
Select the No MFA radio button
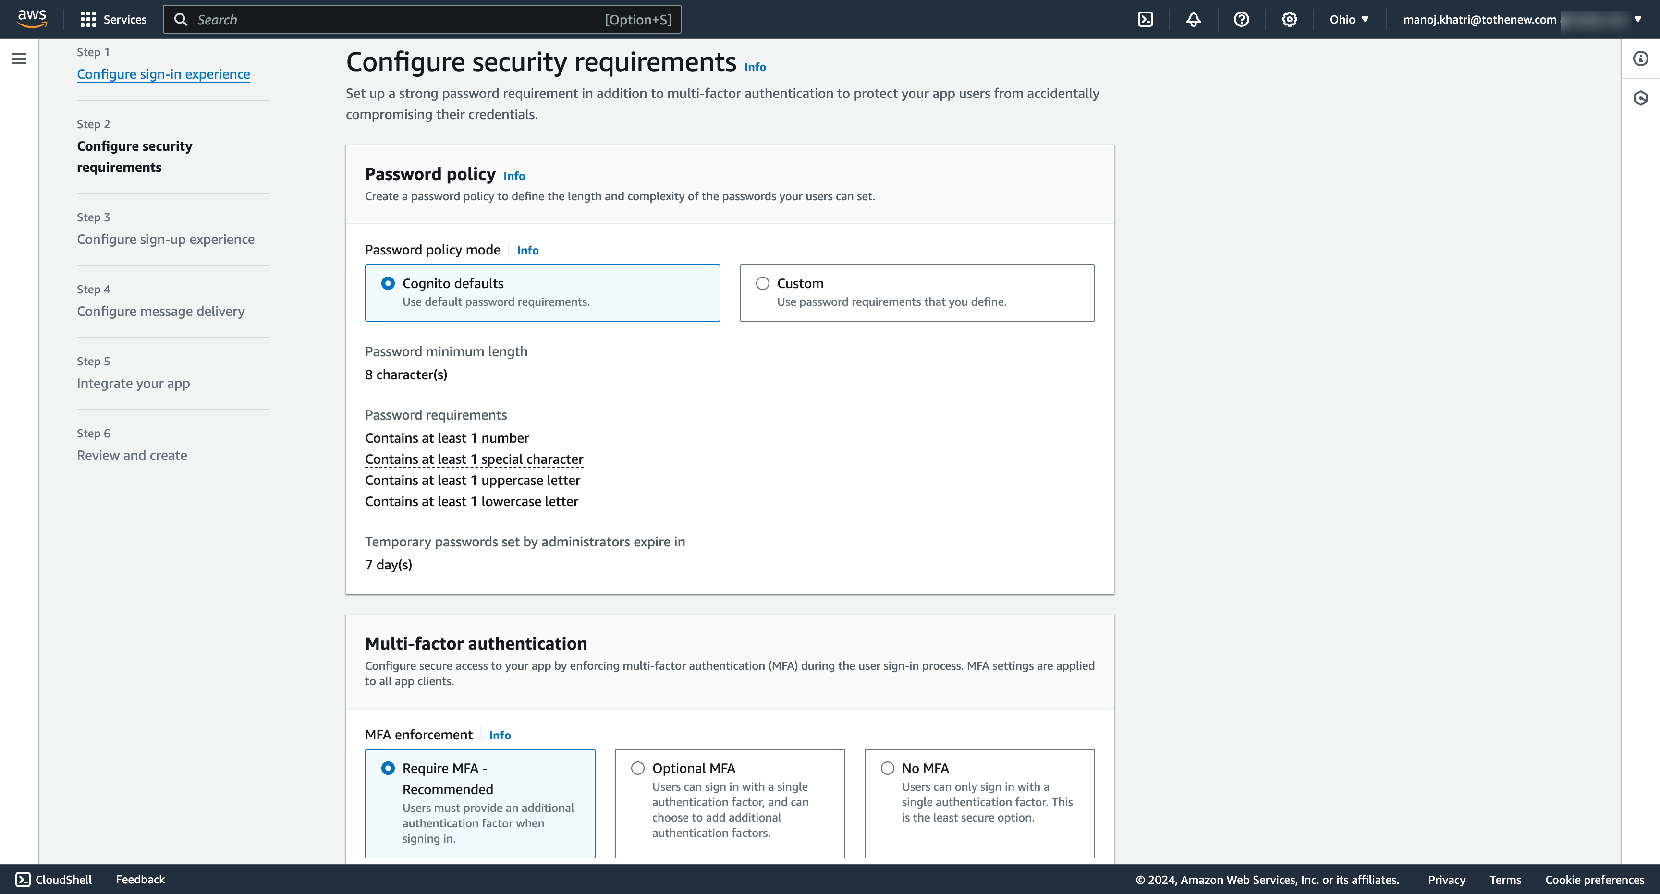pos(886,767)
